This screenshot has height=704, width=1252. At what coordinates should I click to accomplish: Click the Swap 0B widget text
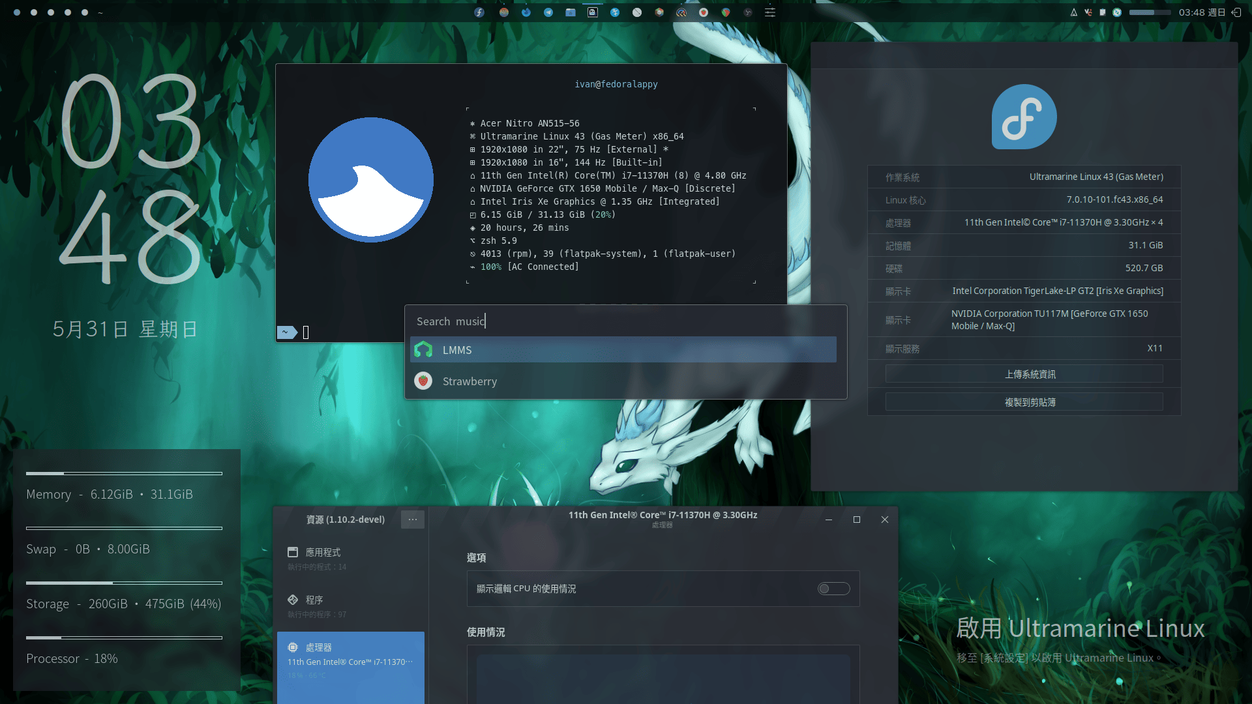pyautogui.click(x=88, y=549)
